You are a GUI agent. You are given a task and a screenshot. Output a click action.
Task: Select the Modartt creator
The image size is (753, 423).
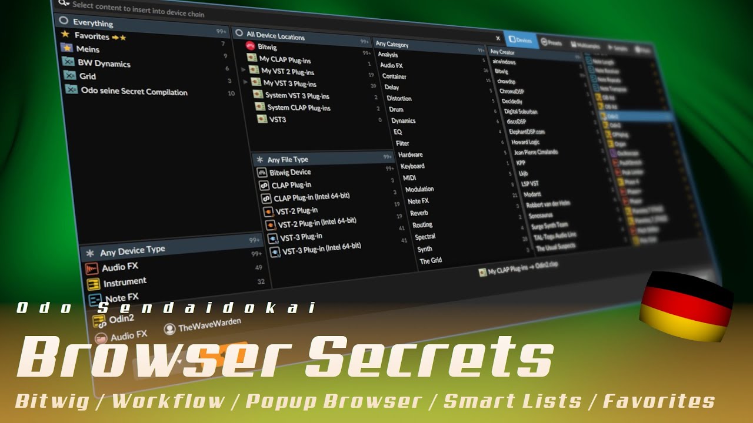[x=532, y=194]
